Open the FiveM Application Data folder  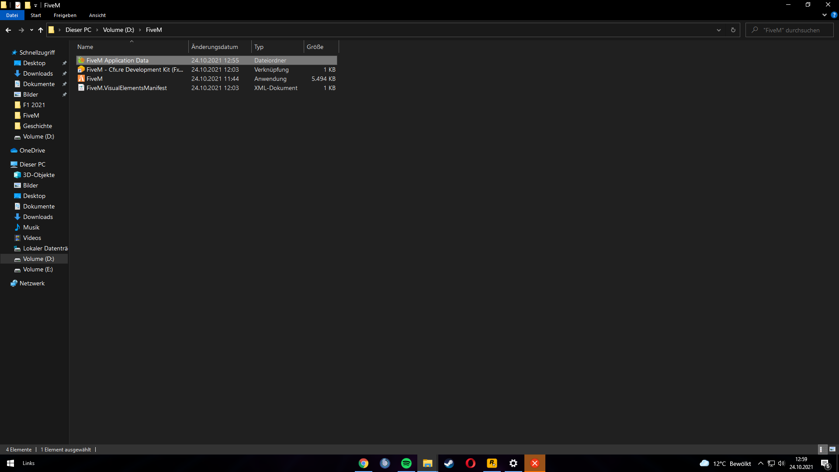click(117, 60)
